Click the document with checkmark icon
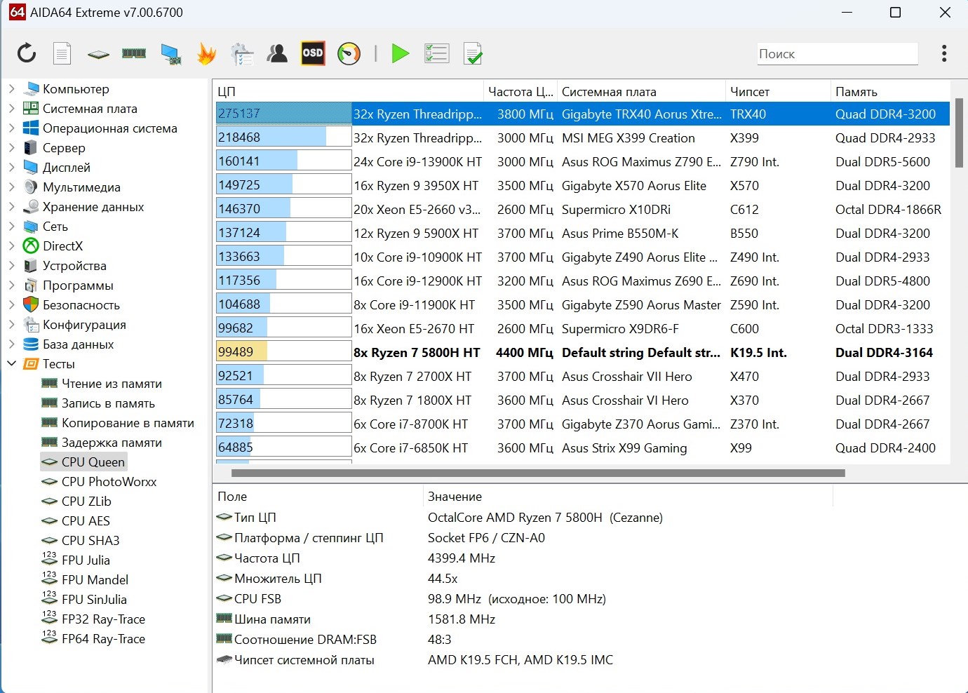This screenshot has height=693, width=968. (x=473, y=53)
